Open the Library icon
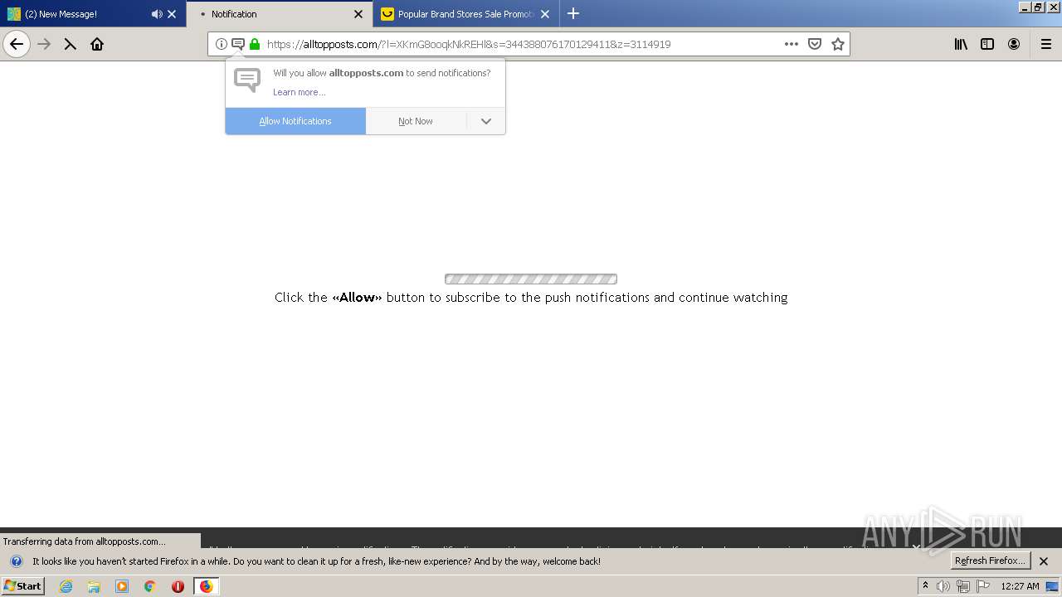 click(x=961, y=44)
